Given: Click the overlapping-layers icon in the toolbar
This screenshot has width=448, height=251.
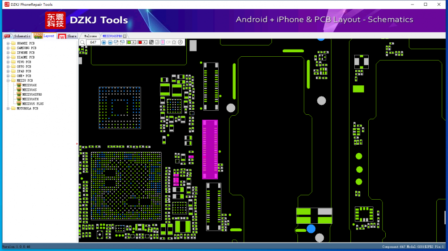Looking at the screenshot, I should tap(151, 42).
